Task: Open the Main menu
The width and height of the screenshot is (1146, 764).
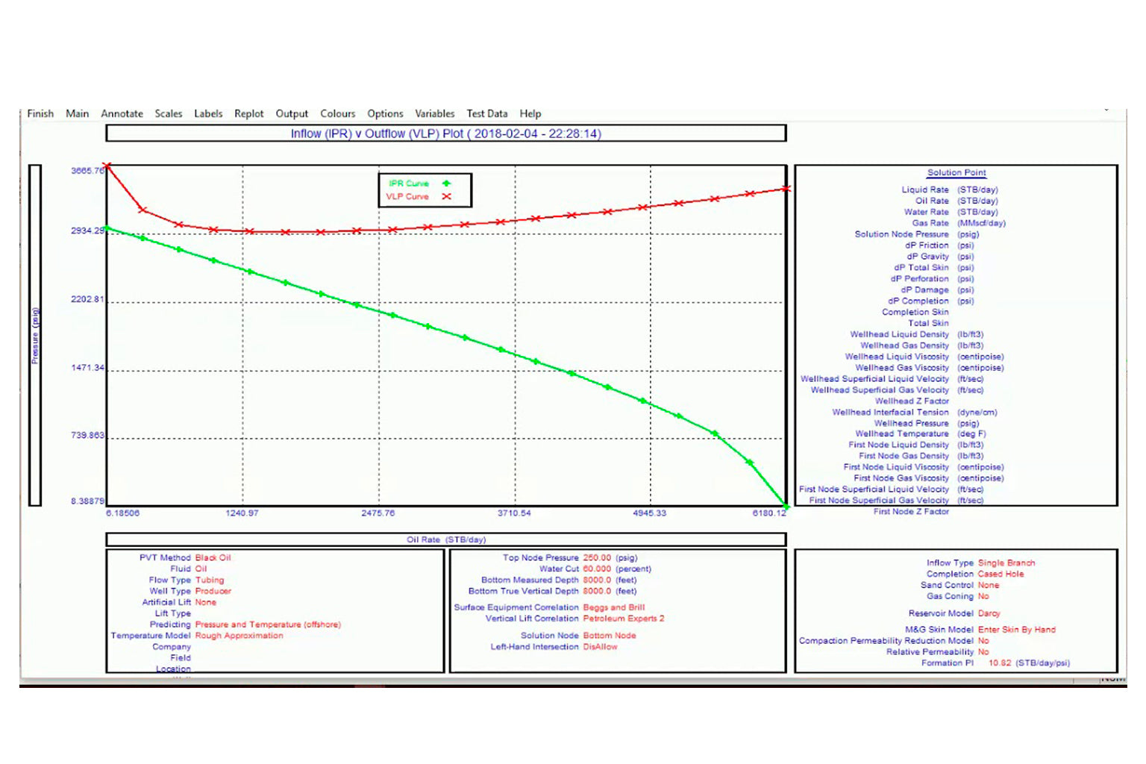Action: (x=77, y=113)
